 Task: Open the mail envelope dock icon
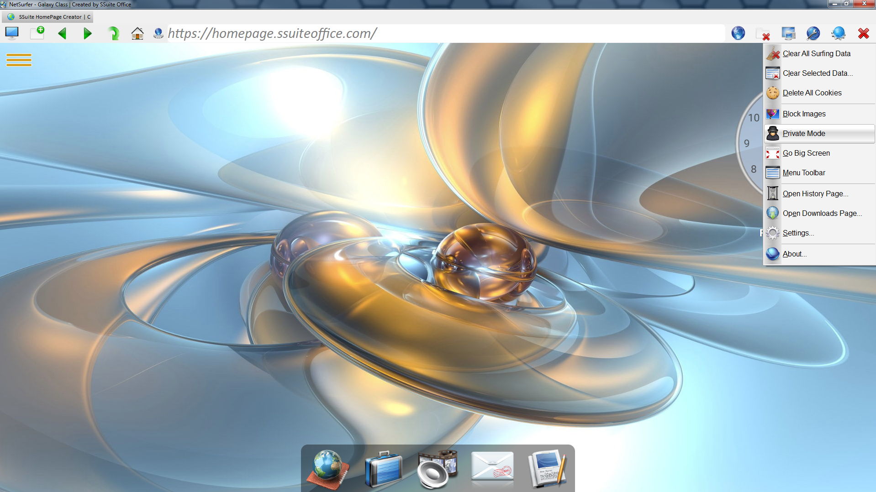point(492,467)
